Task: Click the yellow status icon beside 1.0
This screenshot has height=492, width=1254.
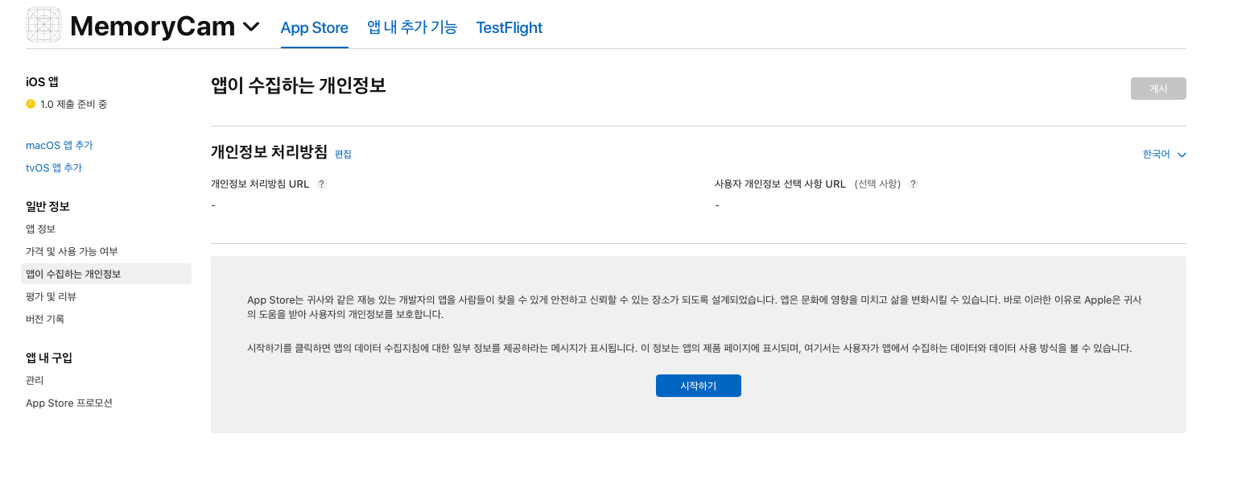Action: (31, 104)
